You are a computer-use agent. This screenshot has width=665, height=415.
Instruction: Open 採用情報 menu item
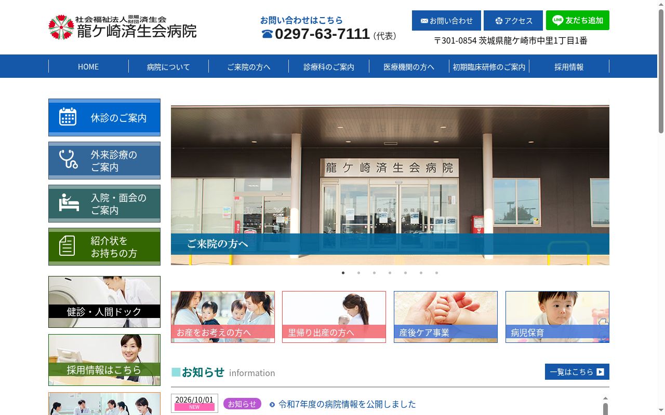point(569,66)
